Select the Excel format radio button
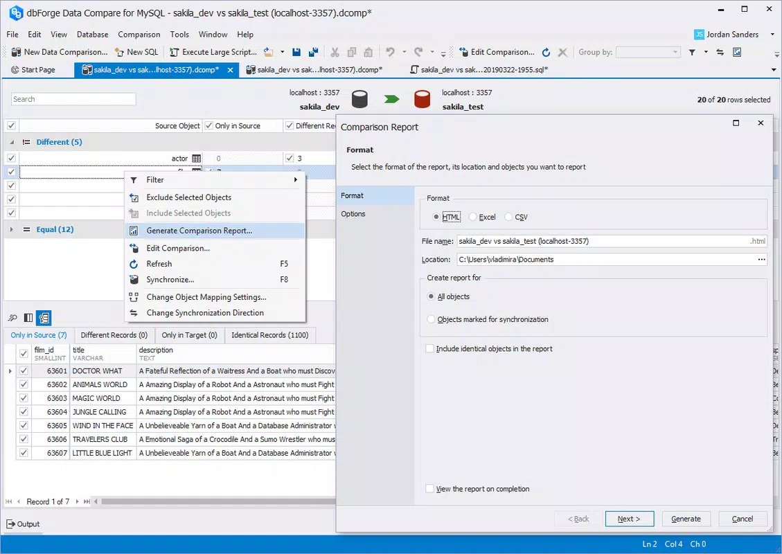The width and height of the screenshot is (782, 554). pyautogui.click(x=473, y=217)
